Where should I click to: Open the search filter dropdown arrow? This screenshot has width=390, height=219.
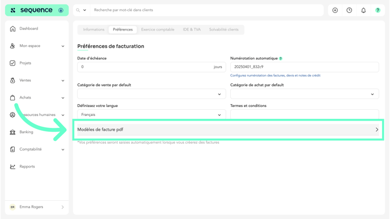[x=84, y=10]
